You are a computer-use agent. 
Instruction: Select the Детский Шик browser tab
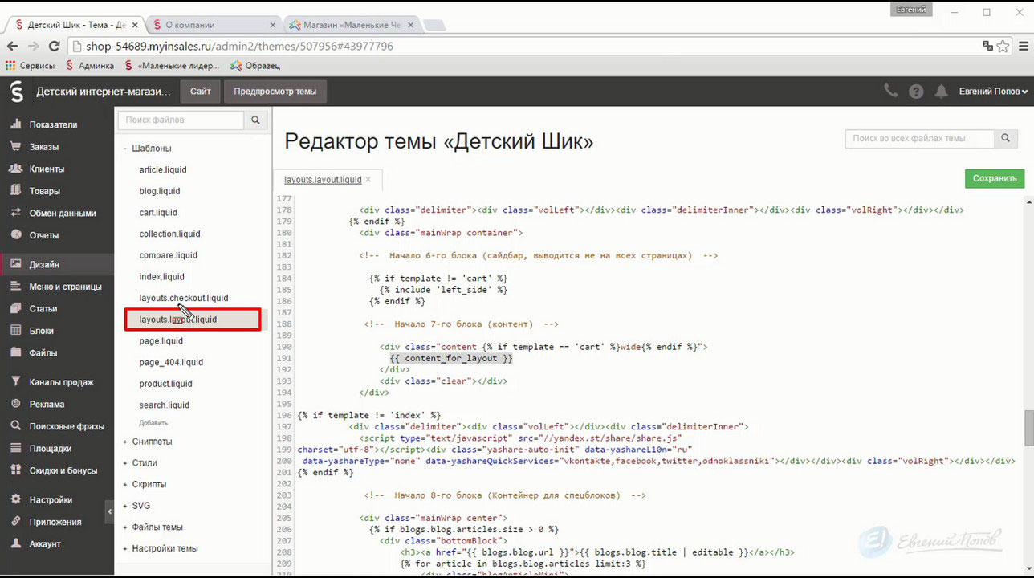(x=75, y=25)
